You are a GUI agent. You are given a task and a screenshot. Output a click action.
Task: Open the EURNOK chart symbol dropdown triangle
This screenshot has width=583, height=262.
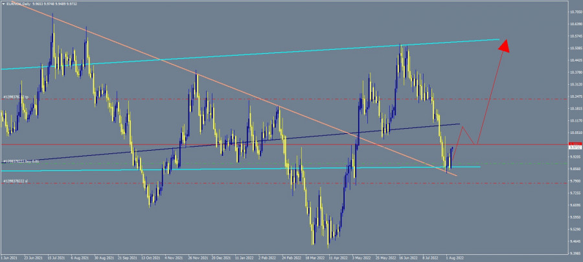(x=3, y=3)
